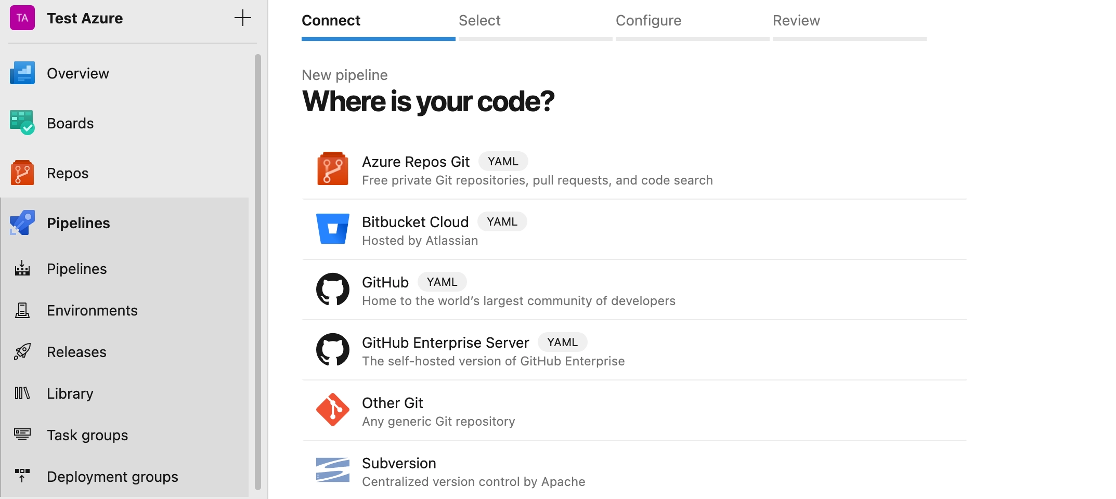1116x499 pixels.
Task: Click the GitHub Enterprise Server logo
Action: tap(333, 349)
